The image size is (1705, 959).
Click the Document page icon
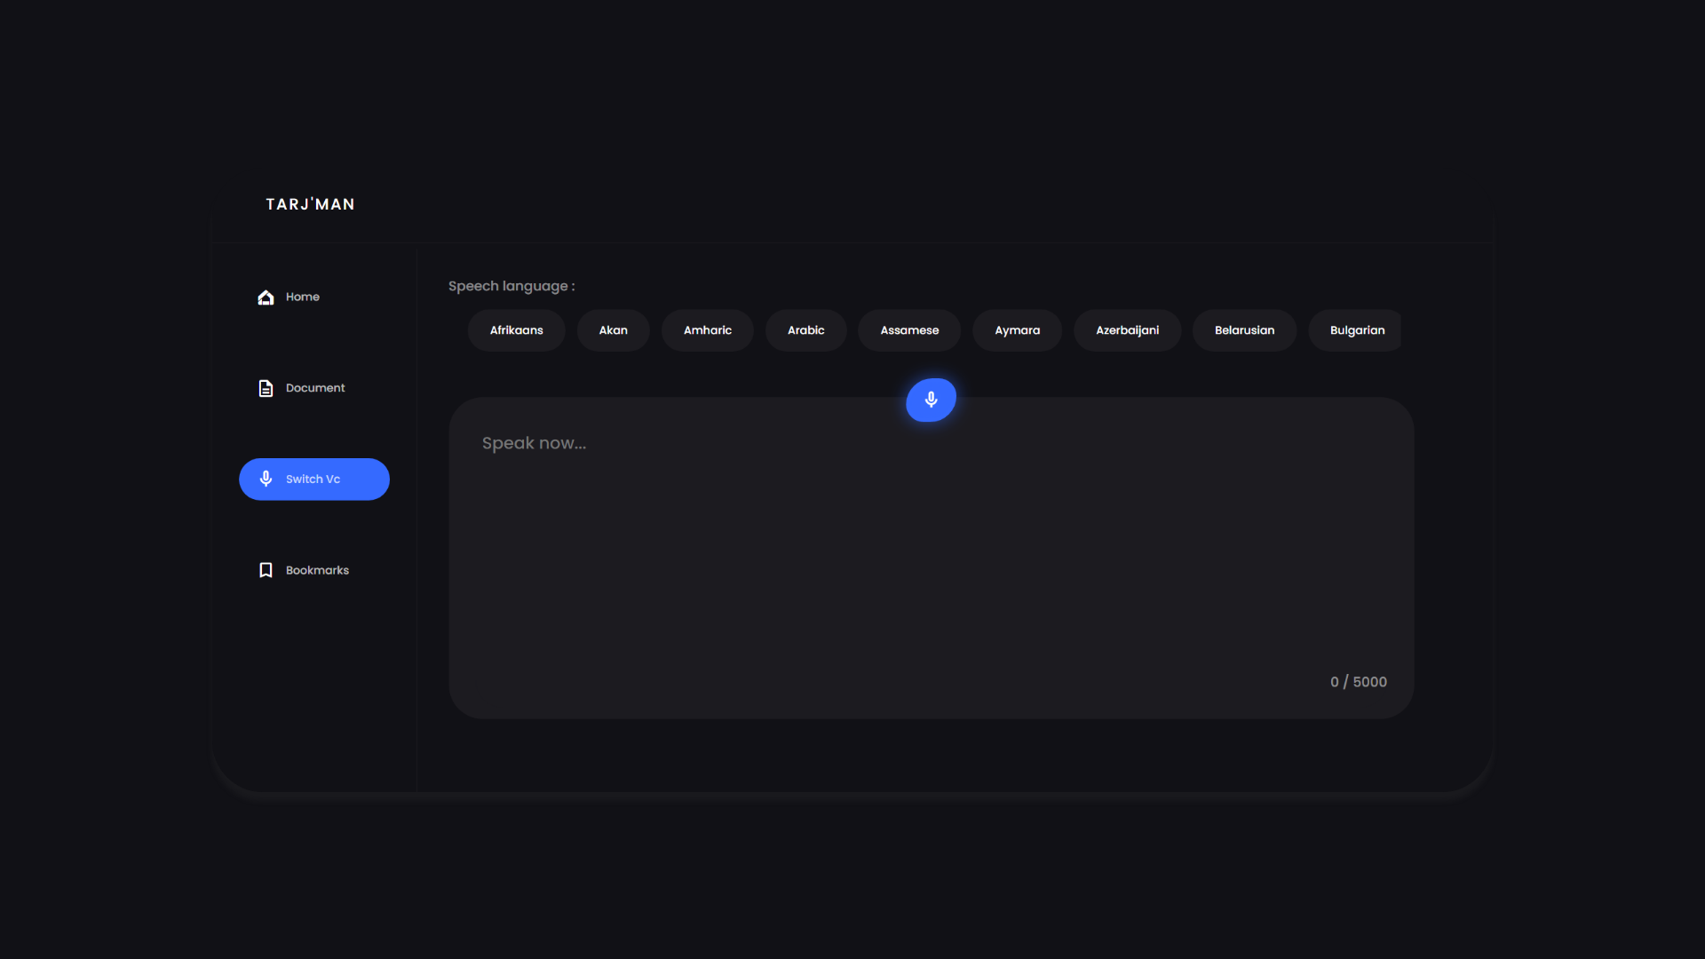[x=266, y=388]
